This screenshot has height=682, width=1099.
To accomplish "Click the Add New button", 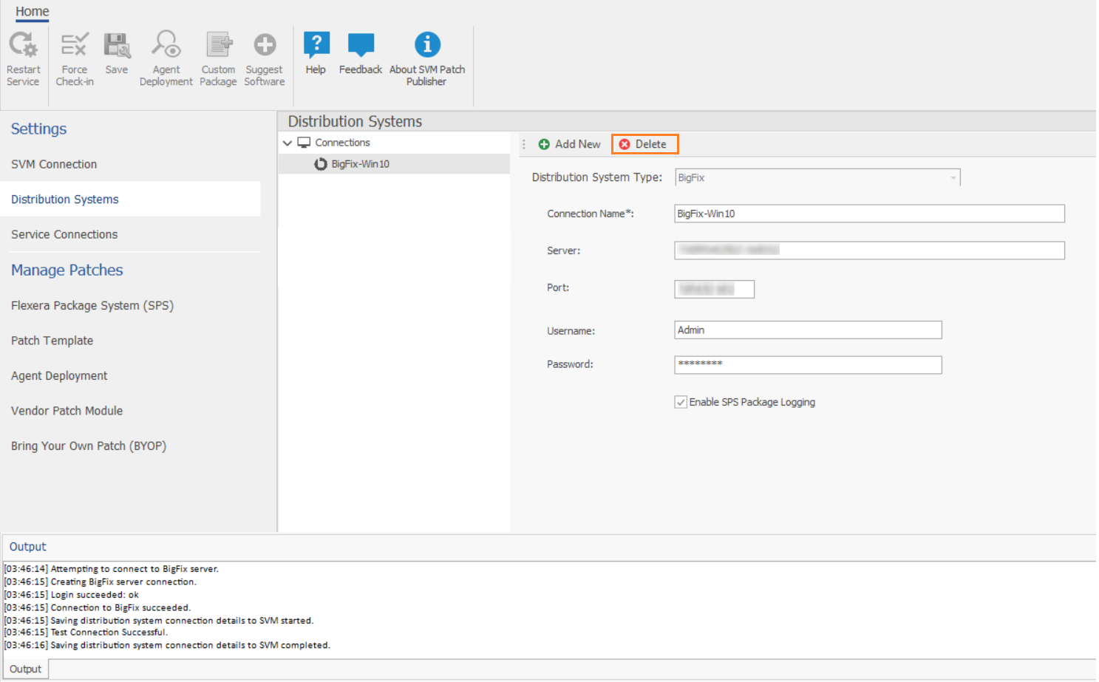I will (570, 144).
